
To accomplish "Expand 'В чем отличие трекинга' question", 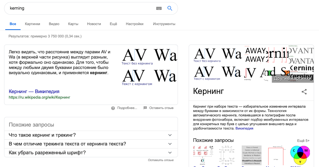I will click(x=170, y=144).
